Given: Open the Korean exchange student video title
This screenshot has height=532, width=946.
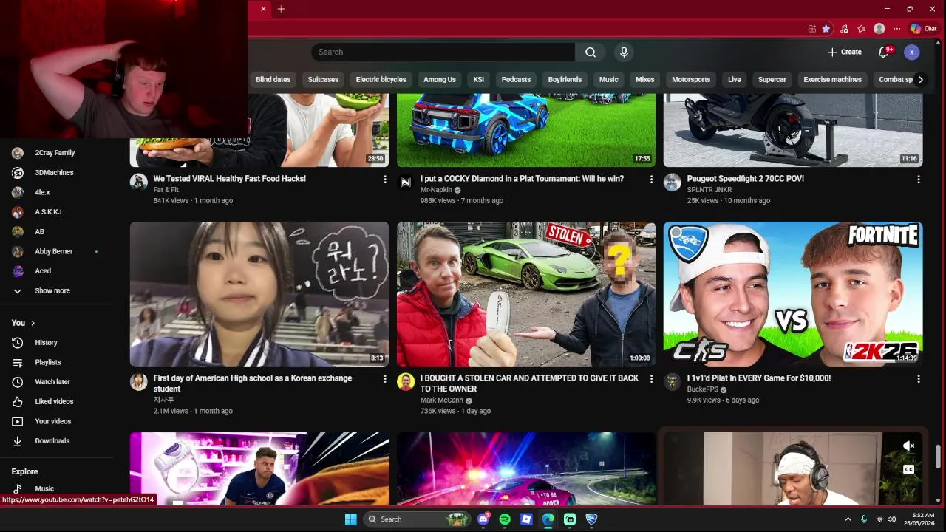Looking at the screenshot, I should click(x=252, y=383).
